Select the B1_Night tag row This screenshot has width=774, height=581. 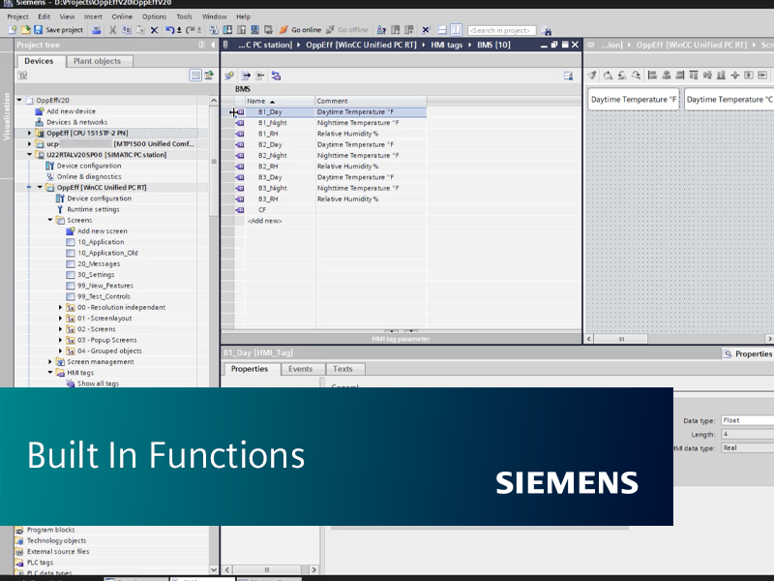tap(331, 123)
